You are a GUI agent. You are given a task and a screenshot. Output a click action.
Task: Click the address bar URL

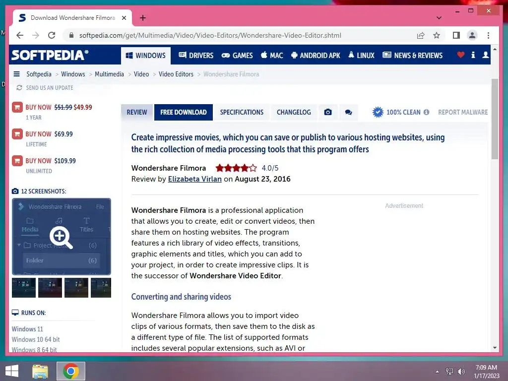tap(210, 35)
